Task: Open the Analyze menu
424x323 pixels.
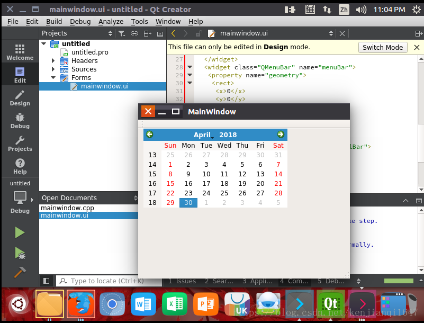Action: point(111,21)
